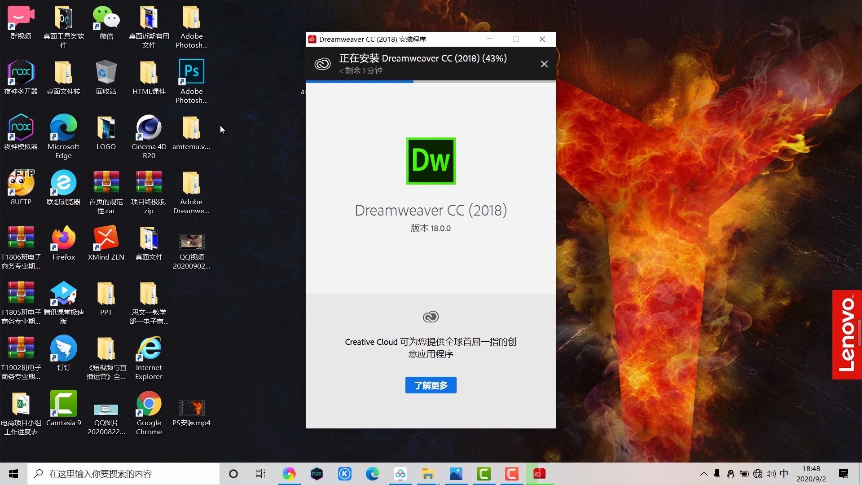
Task: Select 联想浏览器 desktop icon
Action: click(63, 188)
